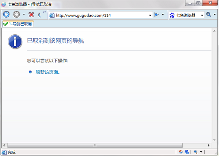The height and width of the screenshot is (156, 219).
Task: Click the green checkmark on the tab
Action: 6,24
